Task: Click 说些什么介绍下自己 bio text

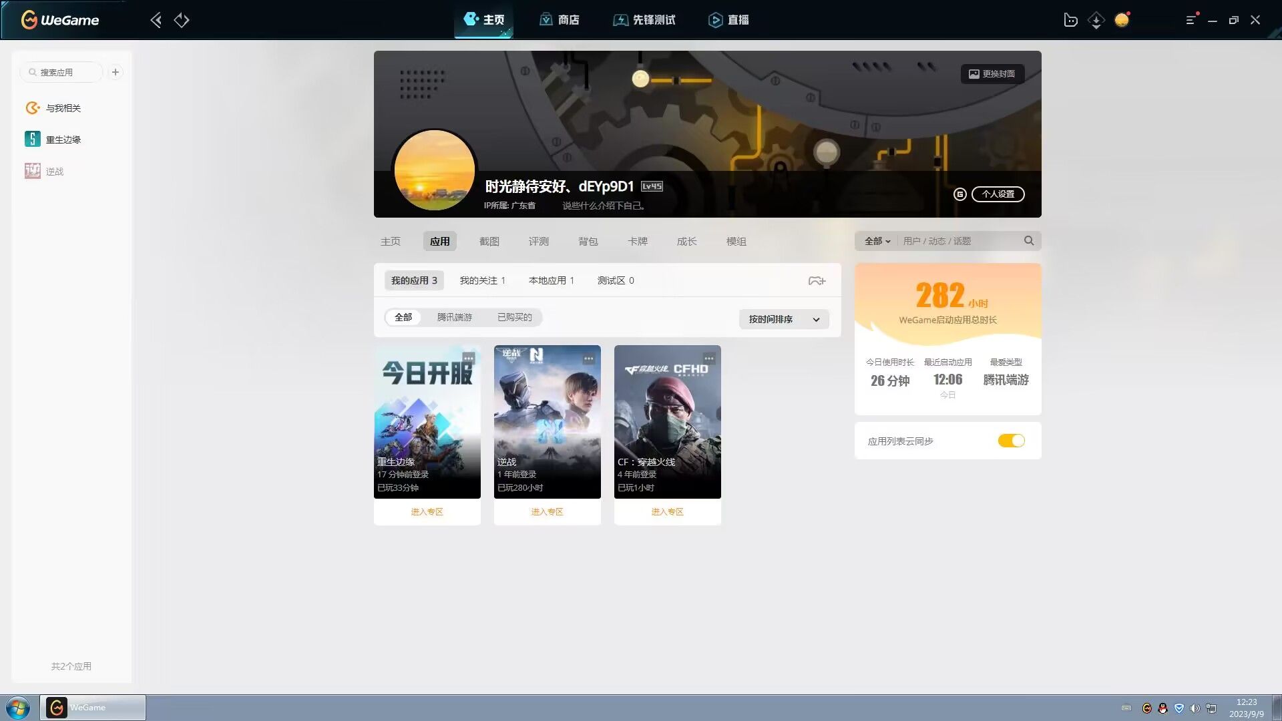Action: coord(604,206)
